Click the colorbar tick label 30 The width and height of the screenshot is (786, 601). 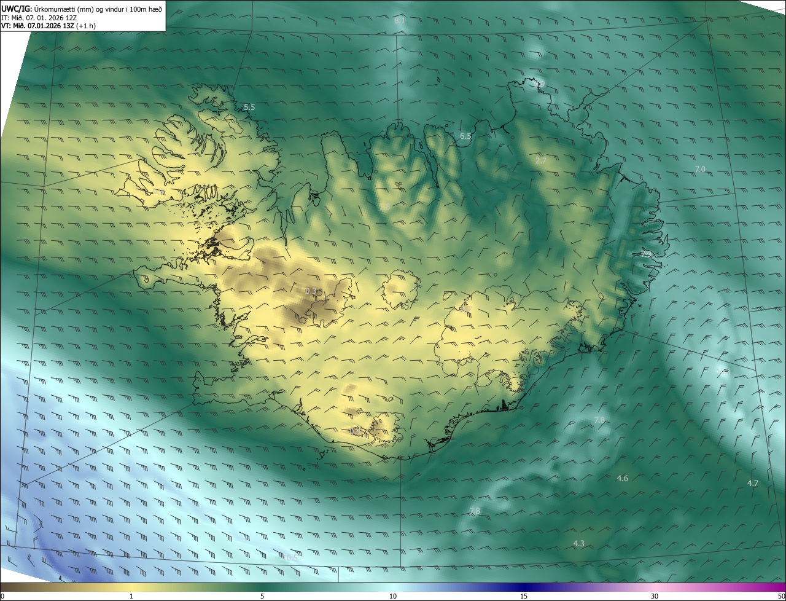(x=655, y=596)
